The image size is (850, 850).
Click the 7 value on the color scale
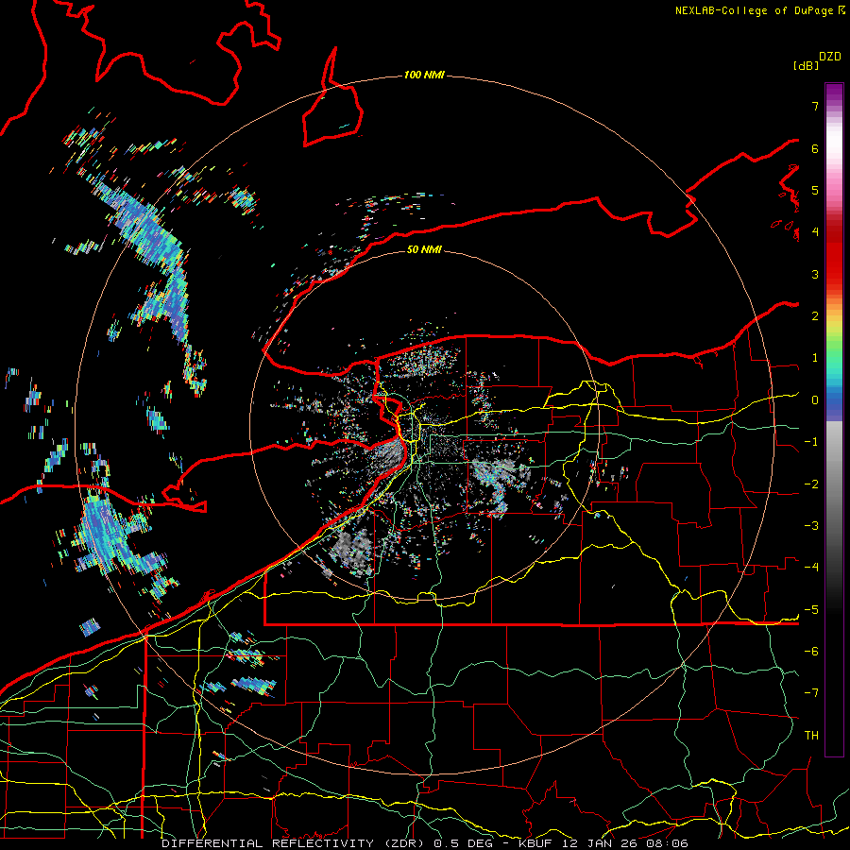click(815, 106)
